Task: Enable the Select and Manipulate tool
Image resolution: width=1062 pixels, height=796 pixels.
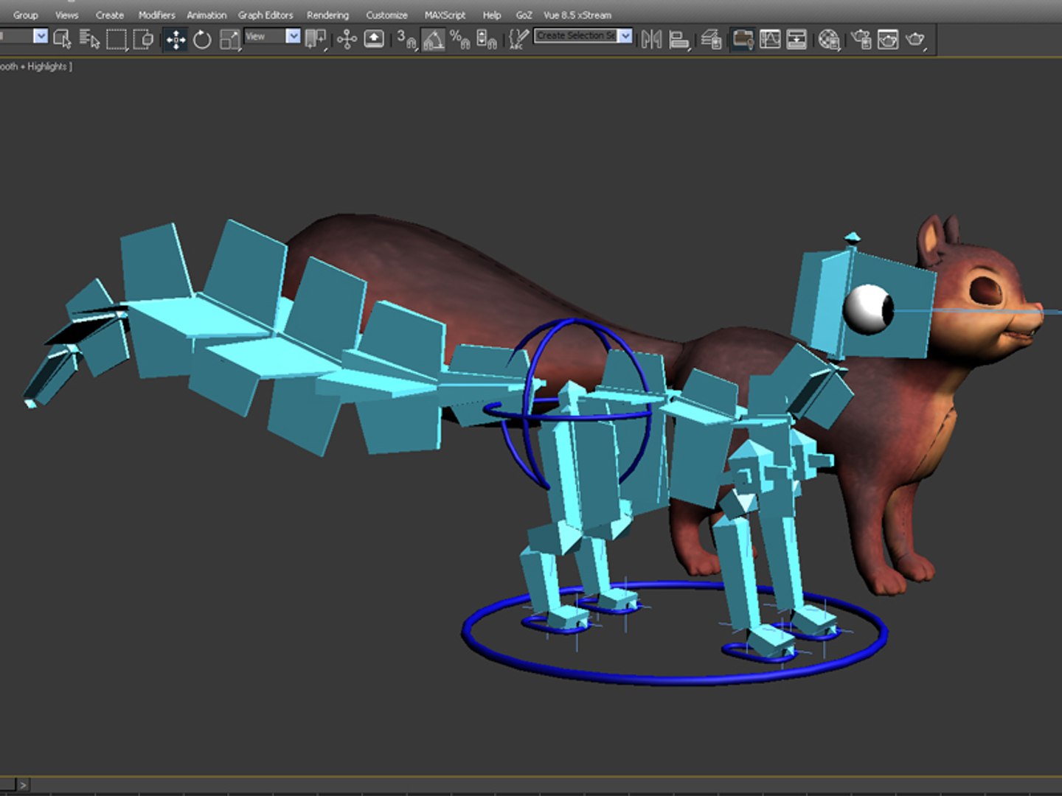Action: 347,39
